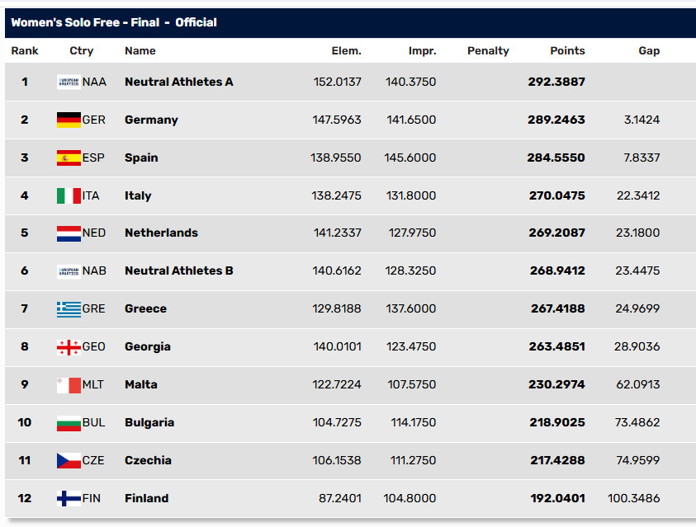Select the Elem. column header
696x527 pixels.
[x=346, y=50]
